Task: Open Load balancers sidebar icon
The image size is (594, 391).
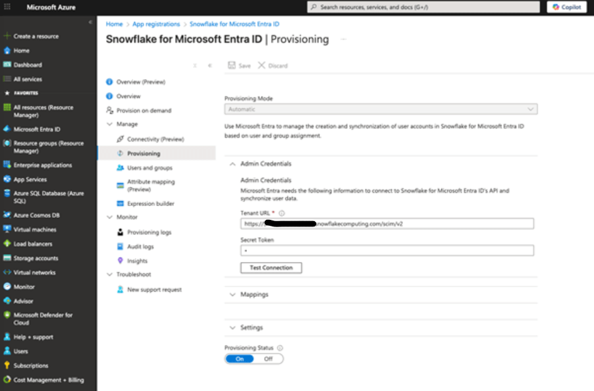Action: click(x=7, y=244)
